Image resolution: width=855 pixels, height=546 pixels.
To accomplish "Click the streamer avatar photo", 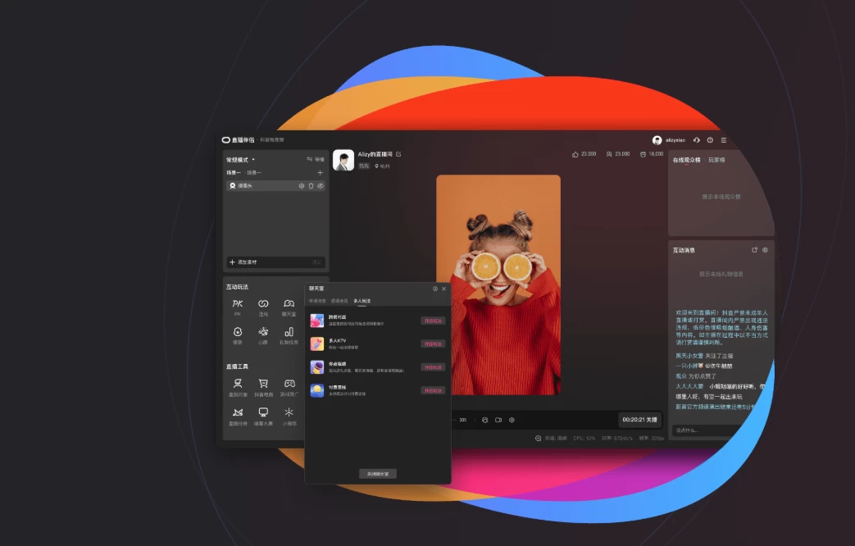I will 343,161.
